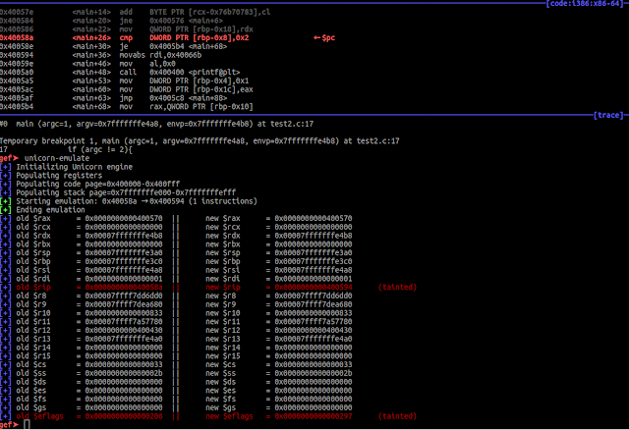
Task: Click the red $pc arrow marker
Action: (x=324, y=37)
